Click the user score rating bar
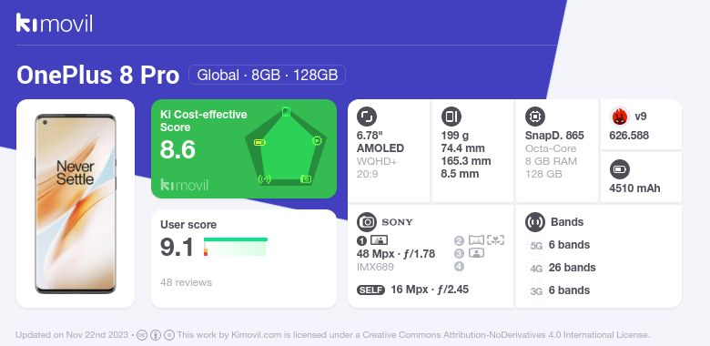This screenshot has height=346, width=710. [236, 247]
